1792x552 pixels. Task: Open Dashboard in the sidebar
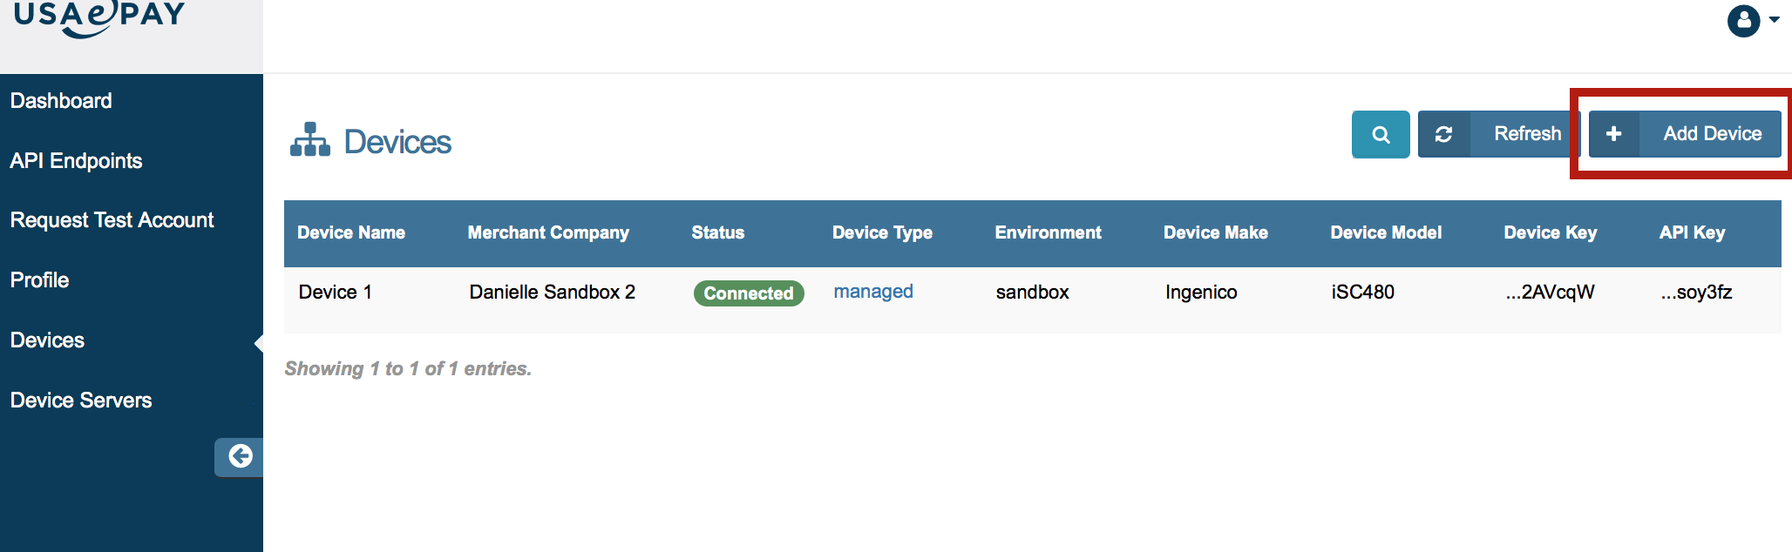click(61, 101)
